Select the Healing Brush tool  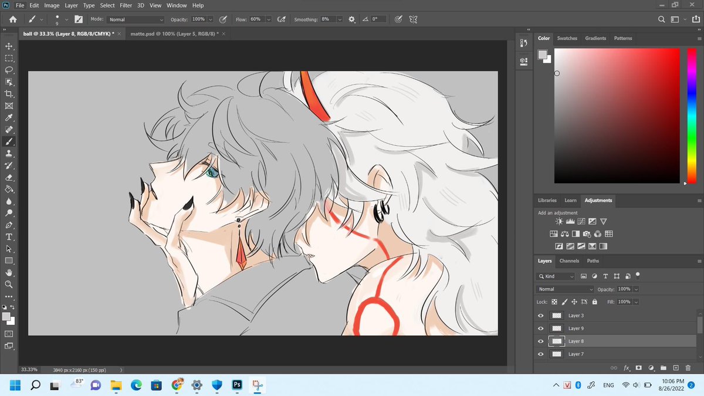tap(9, 130)
